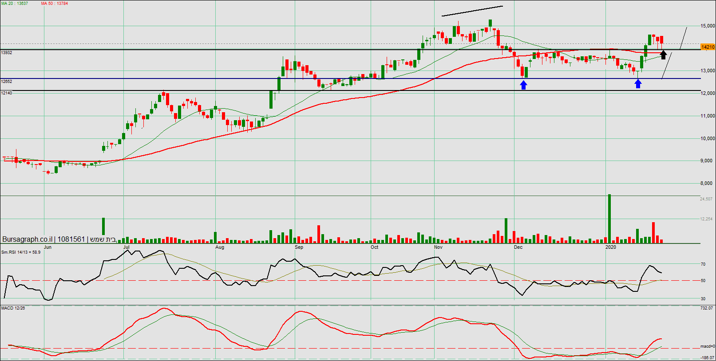The image size is (716, 361).
Task: Select the orange 14210 current price tag
Action: (x=708, y=47)
